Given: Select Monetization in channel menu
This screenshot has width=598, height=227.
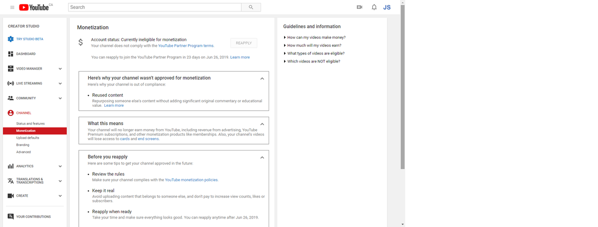Looking at the screenshot, I should tap(35, 131).
